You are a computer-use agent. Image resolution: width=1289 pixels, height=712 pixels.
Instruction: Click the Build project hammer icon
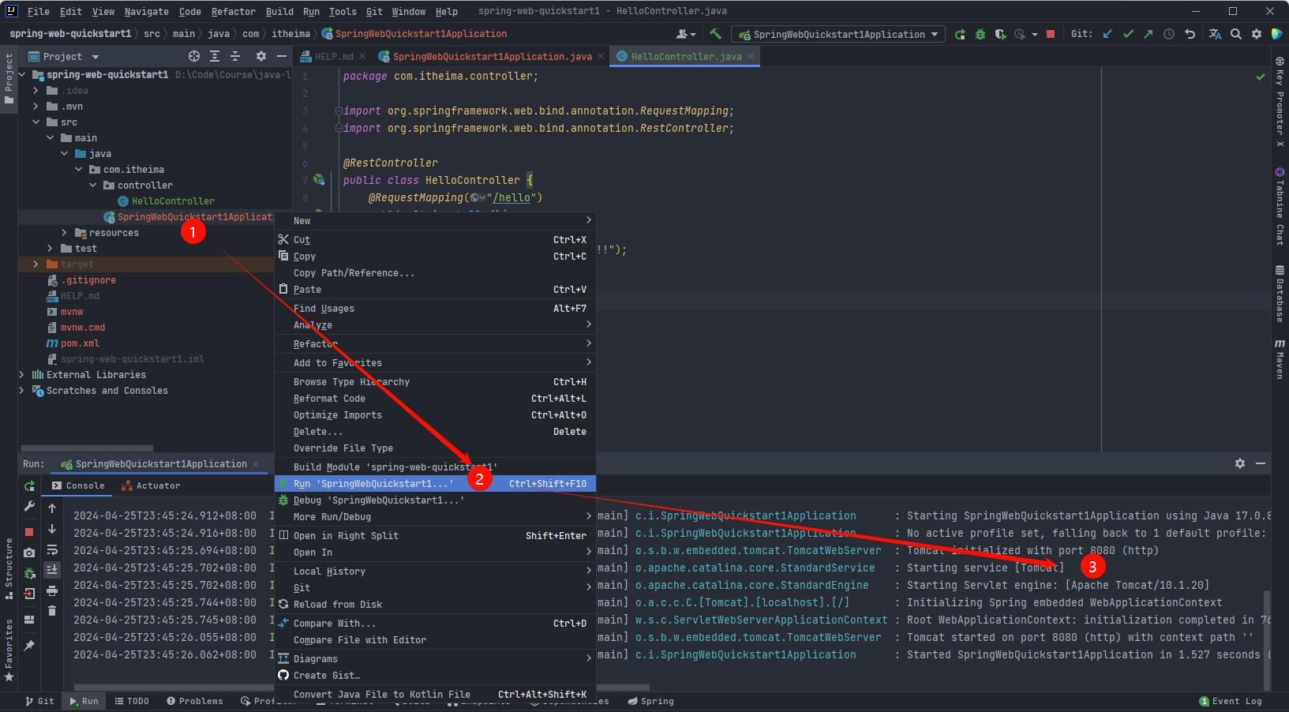715,34
